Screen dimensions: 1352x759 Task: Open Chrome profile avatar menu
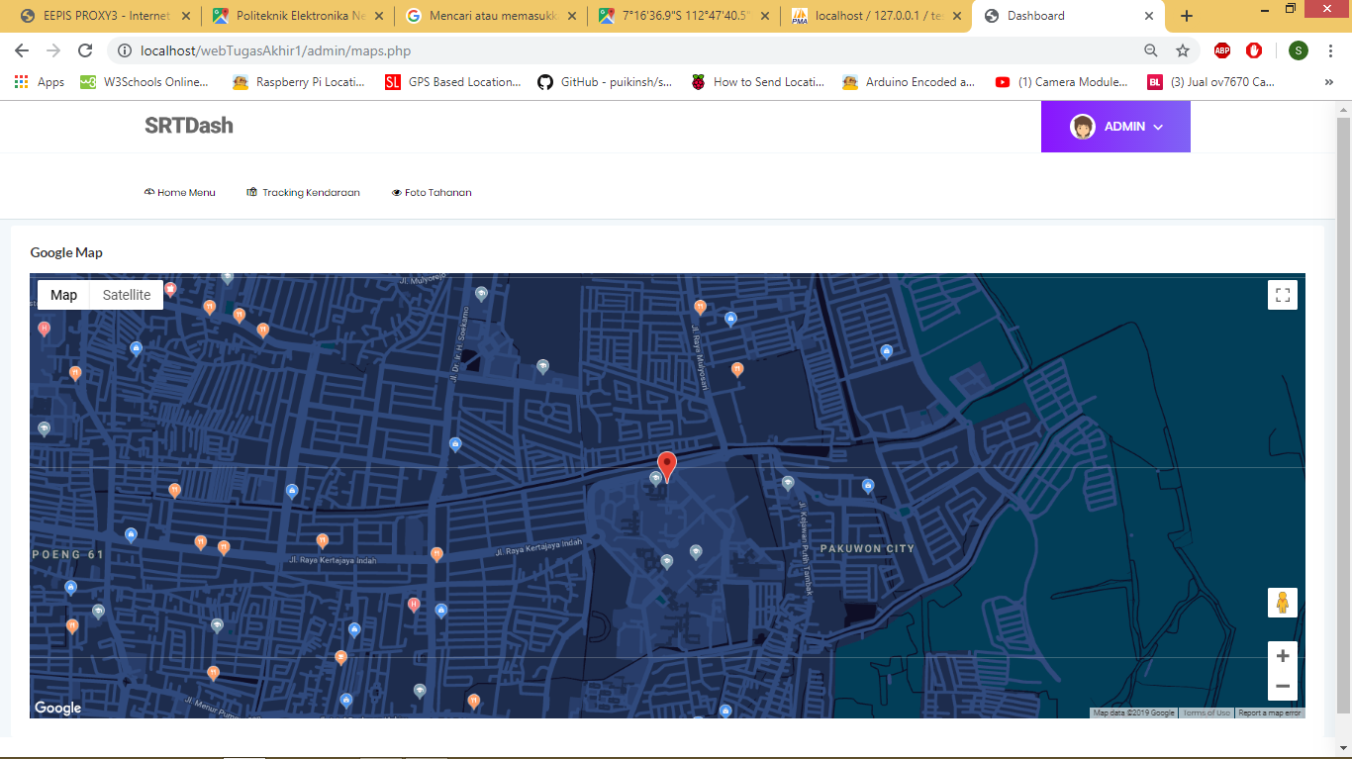1298,50
